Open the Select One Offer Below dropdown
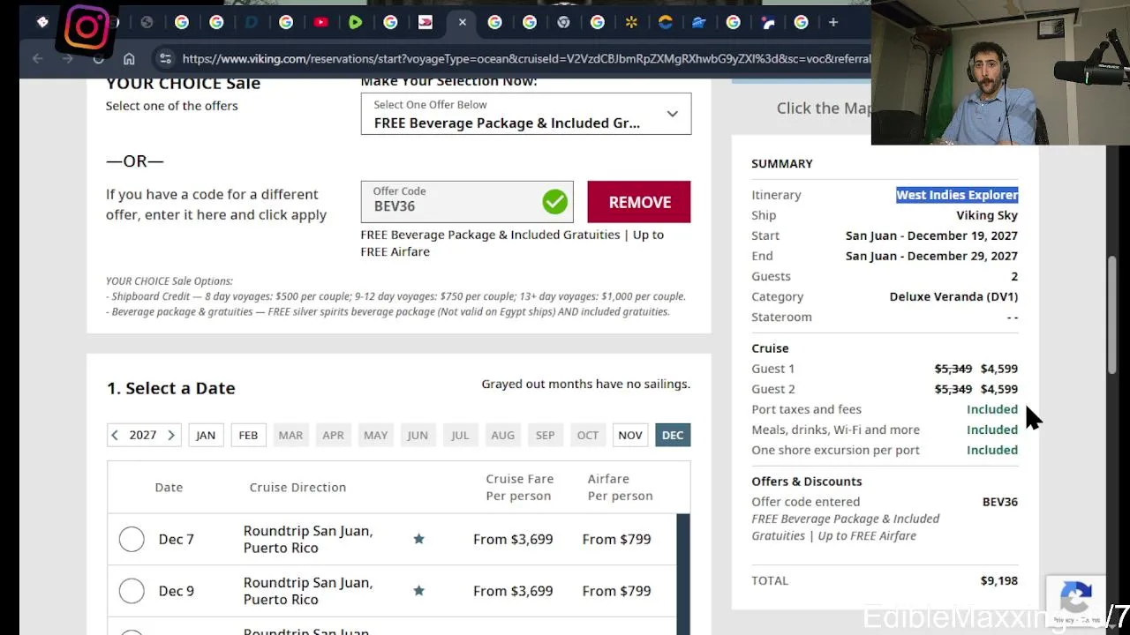 click(x=525, y=114)
